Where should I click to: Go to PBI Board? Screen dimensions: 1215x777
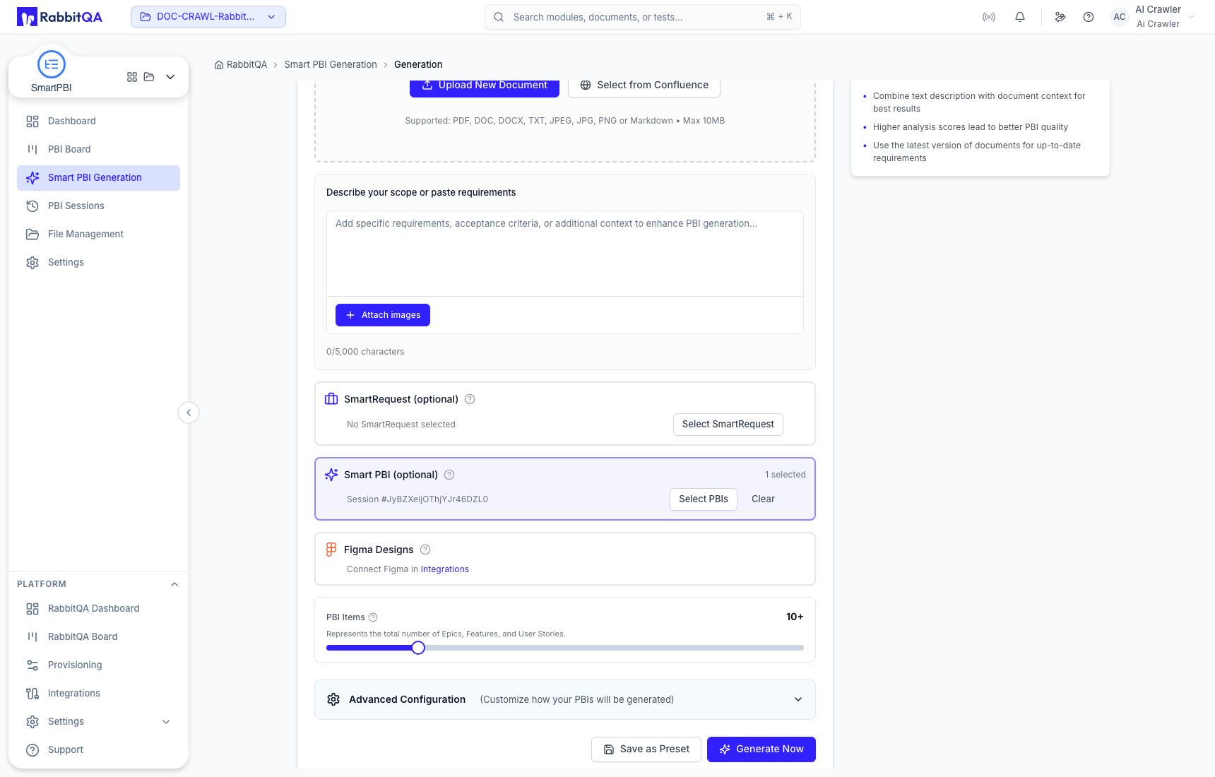99,149
